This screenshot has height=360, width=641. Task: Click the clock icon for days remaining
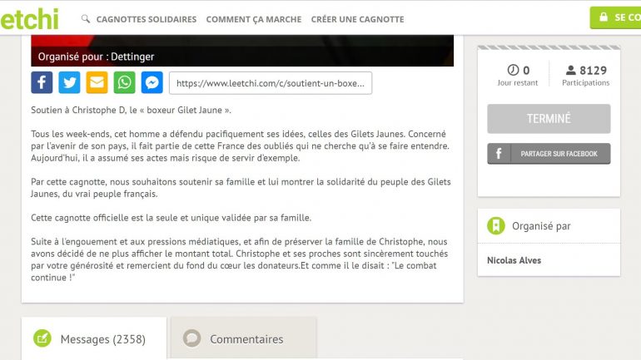point(513,71)
